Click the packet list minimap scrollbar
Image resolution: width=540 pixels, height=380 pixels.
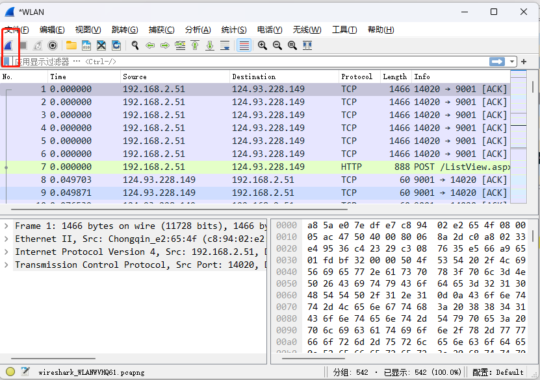(x=519, y=137)
